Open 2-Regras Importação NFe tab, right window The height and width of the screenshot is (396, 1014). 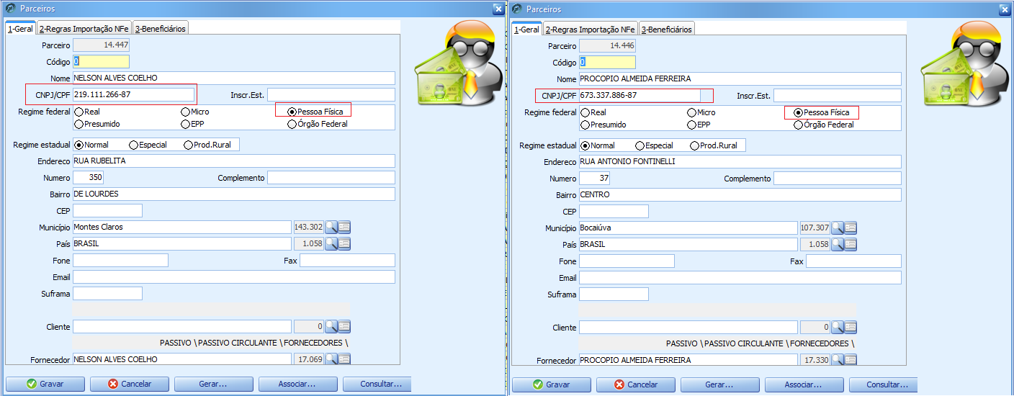[591, 29]
